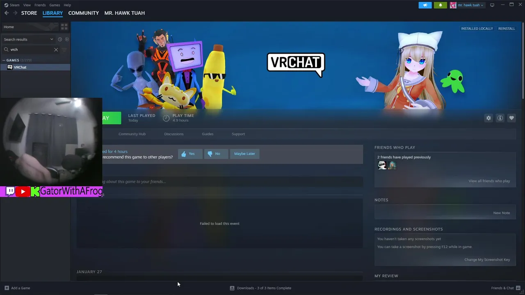This screenshot has width=525, height=295.
Task: Click No thumbs down button
Action: point(216,154)
